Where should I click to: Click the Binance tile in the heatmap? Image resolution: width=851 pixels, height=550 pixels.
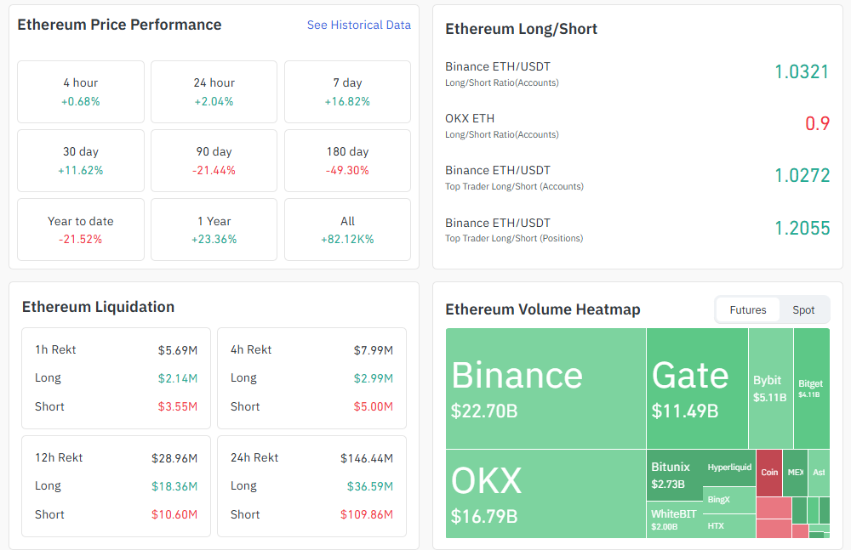point(545,388)
